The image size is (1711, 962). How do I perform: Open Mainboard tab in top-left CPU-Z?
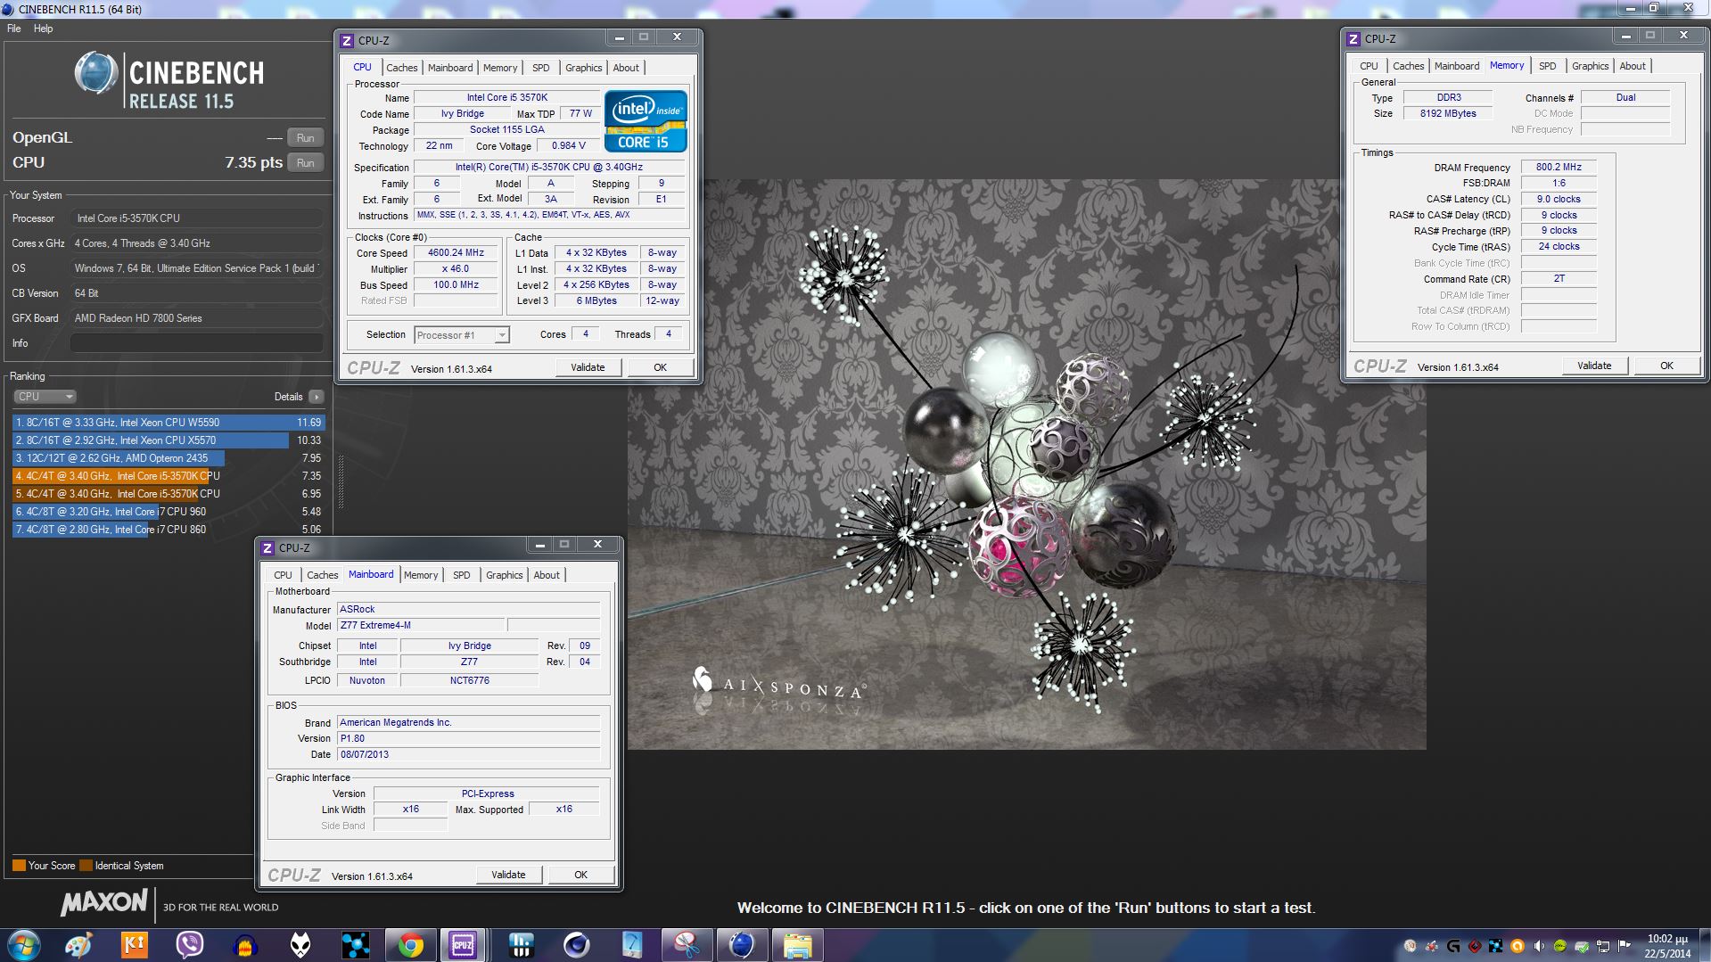point(450,68)
